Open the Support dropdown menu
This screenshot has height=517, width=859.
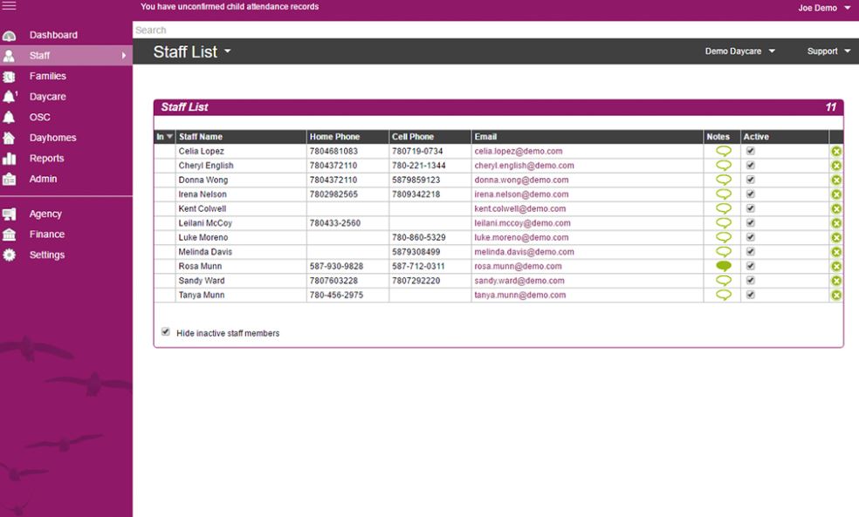coord(828,51)
